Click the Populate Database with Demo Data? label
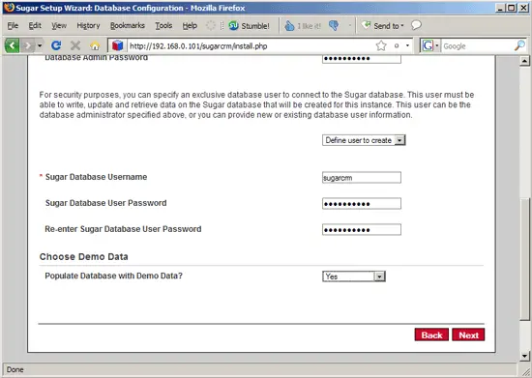This screenshot has width=532, height=378. (x=114, y=276)
